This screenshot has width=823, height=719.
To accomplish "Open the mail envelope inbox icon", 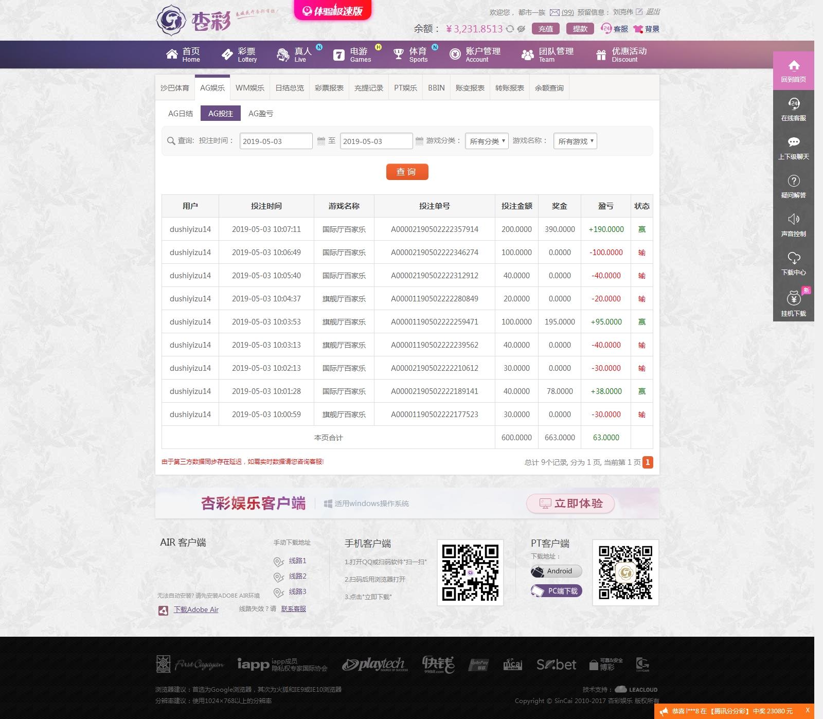I will tap(554, 12).
